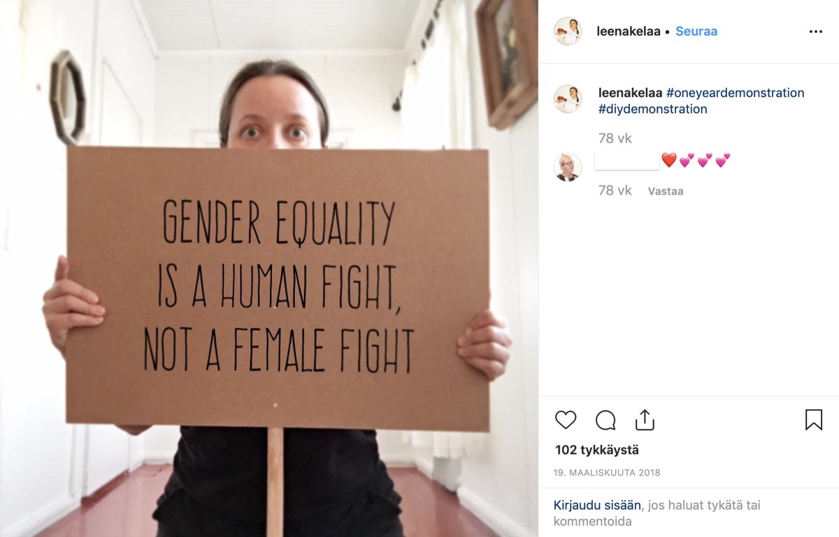Click the leenakelaa avatar beside the caption

[x=568, y=99]
